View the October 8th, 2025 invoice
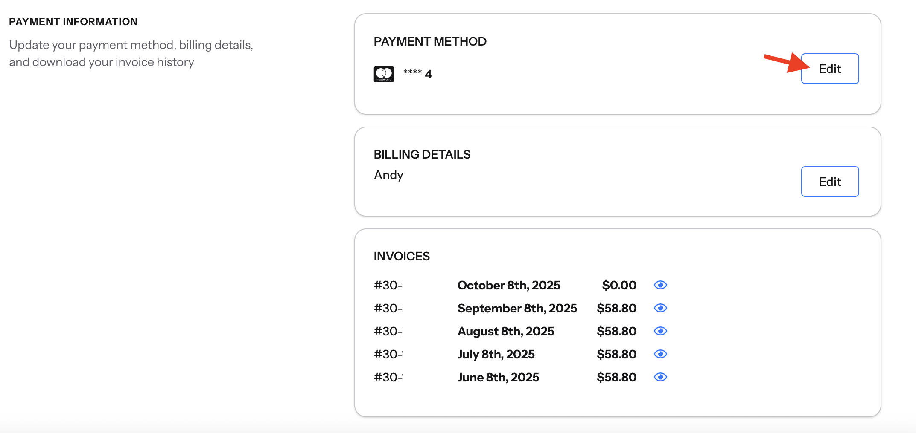 (x=660, y=285)
